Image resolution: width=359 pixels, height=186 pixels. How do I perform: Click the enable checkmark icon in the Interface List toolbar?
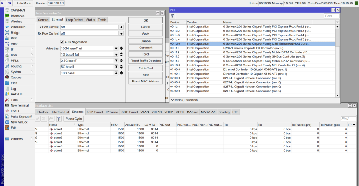tap(38, 118)
